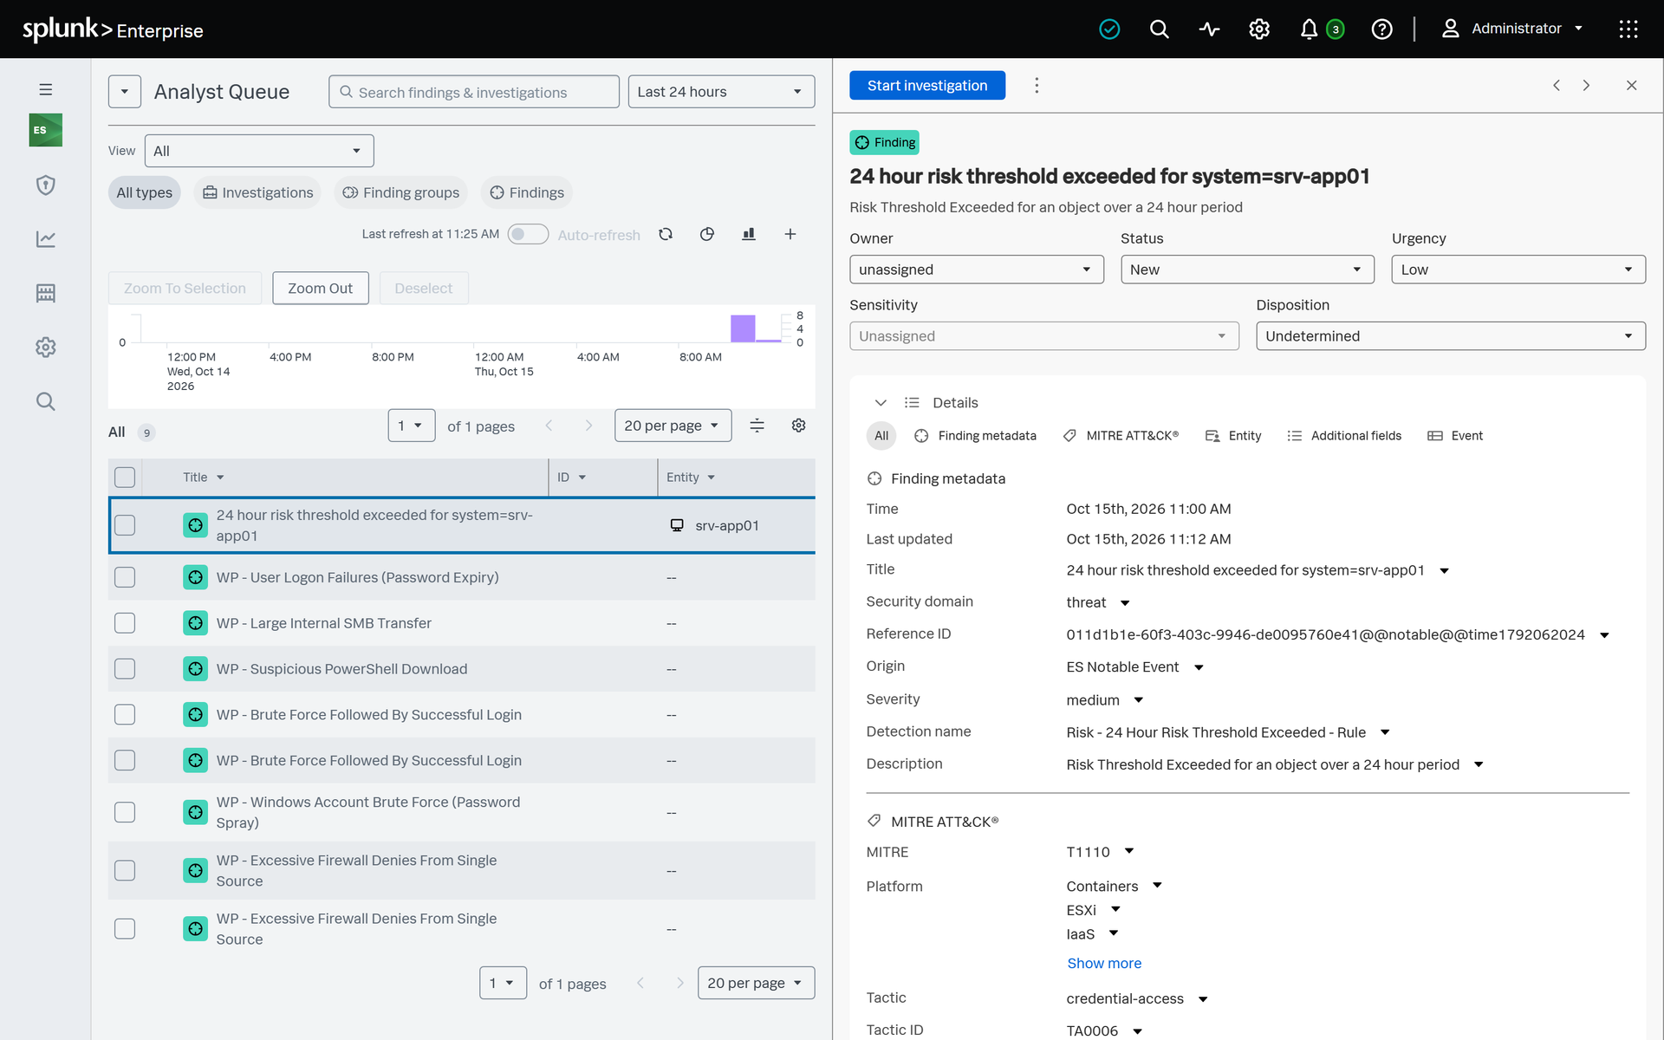Open the security shield sidebar icon
The width and height of the screenshot is (1664, 1040).
[46, 185]
